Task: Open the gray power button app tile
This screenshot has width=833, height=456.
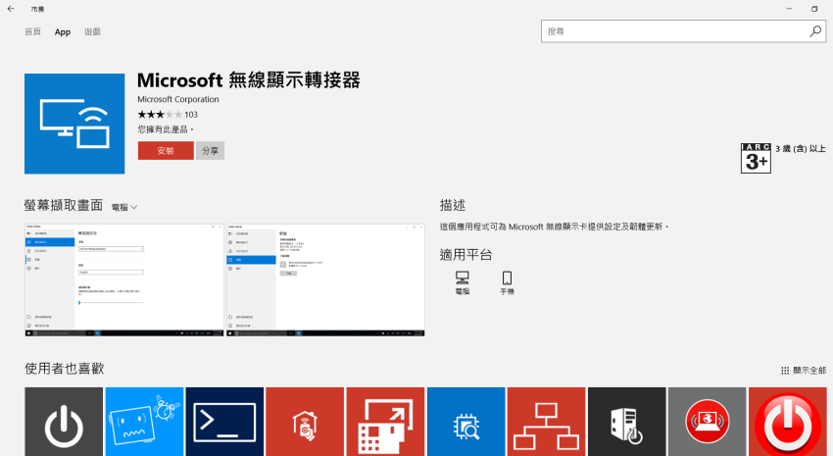Action: 64,422
